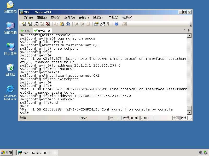
Task: Open Connect in Tab toolbar icon
Action: (36, 24)
